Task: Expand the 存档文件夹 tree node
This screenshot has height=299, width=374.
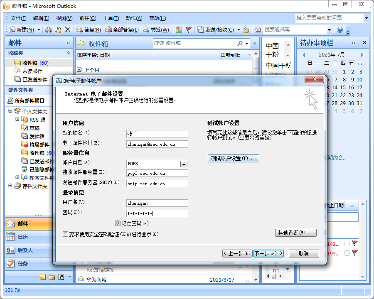Action: tap(10, 186)
